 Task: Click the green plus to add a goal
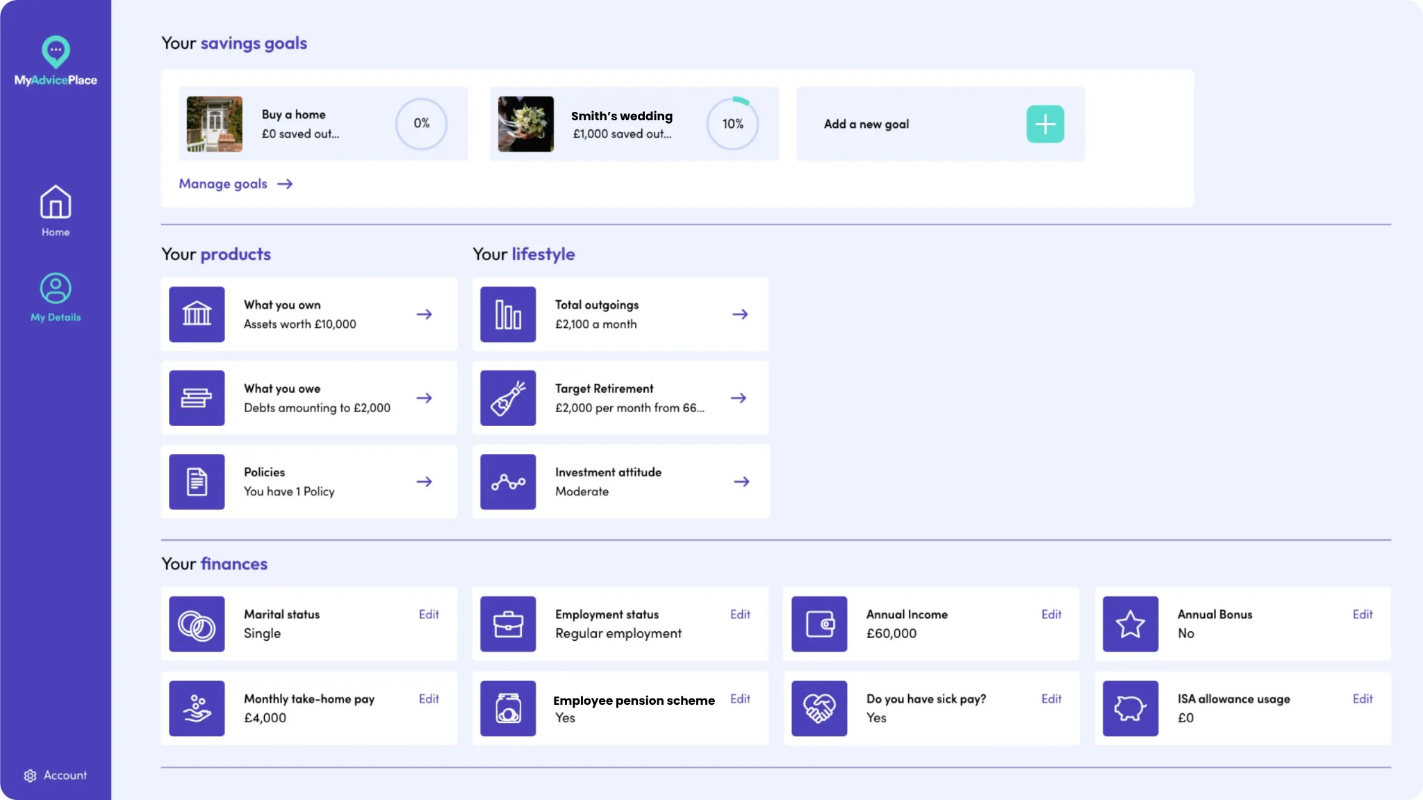(x=1045, y=124)
